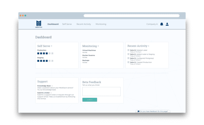Click the last Production node square
Image resolution: width=204 pixels, height=125 pixels.
[52, 53]
